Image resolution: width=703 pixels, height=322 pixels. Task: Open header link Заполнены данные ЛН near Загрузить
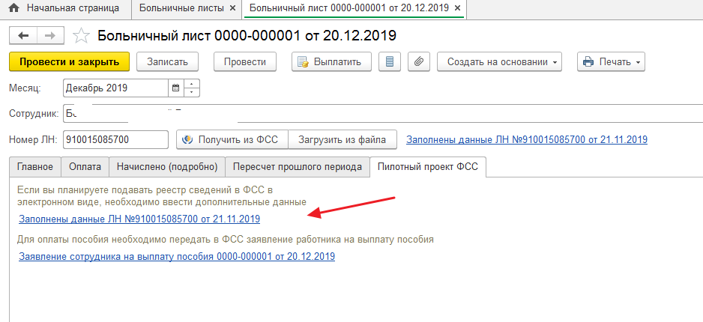pos(526,140)
